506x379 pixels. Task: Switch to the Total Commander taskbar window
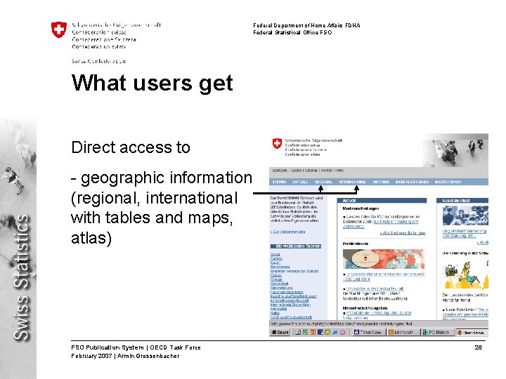coord(368,332)
